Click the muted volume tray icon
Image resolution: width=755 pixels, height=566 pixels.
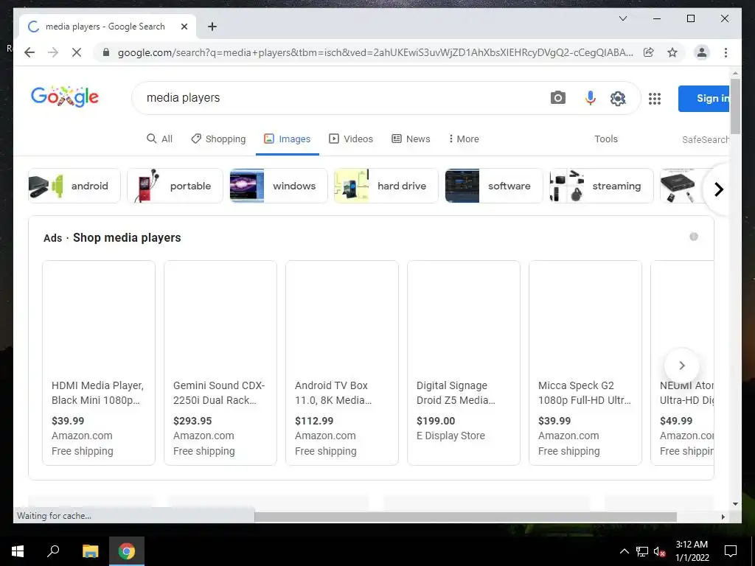[660, 551]
